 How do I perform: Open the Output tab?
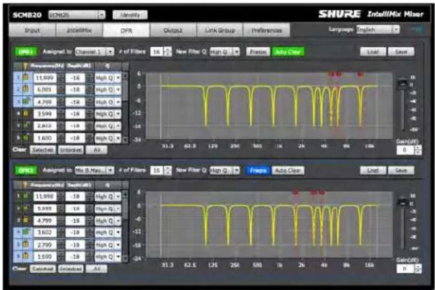173,30
